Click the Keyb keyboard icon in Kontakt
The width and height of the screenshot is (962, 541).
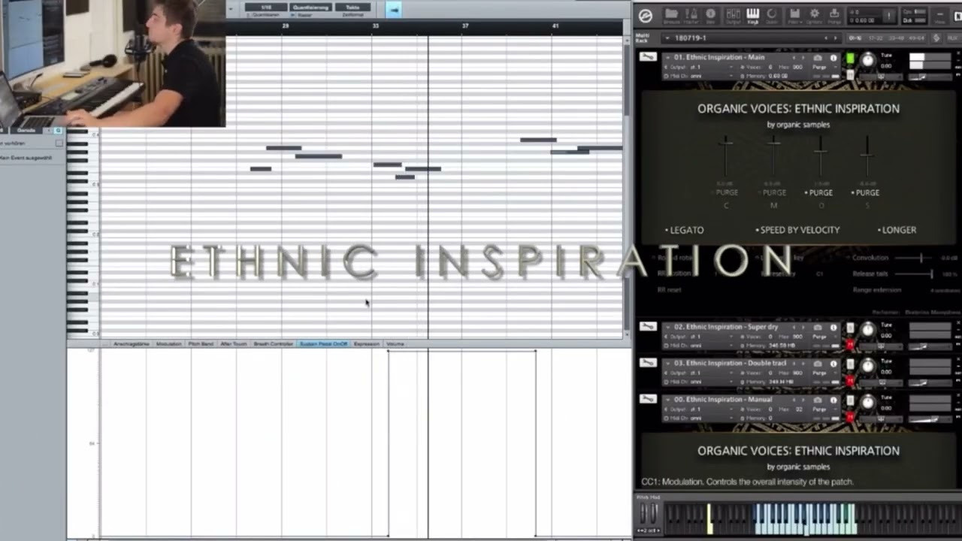click(x=752, y=16)
